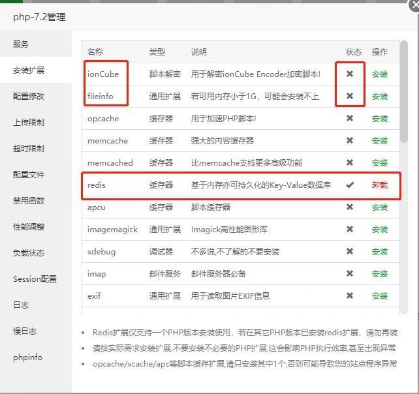
Task: Click 卸载 to uninstall redis
Action: (x=379, y=185)
